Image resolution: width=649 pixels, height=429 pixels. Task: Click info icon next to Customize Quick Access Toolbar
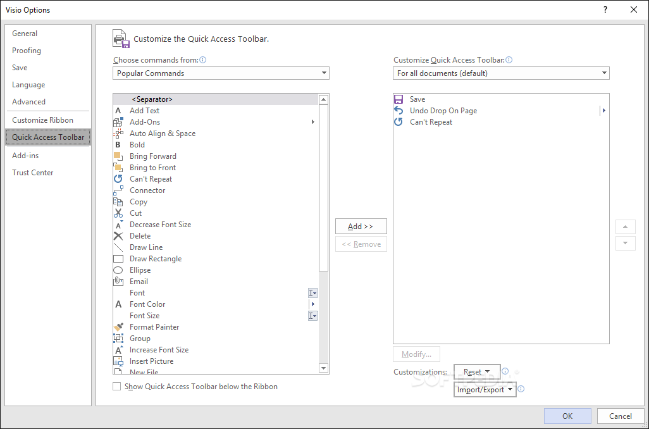509,60
